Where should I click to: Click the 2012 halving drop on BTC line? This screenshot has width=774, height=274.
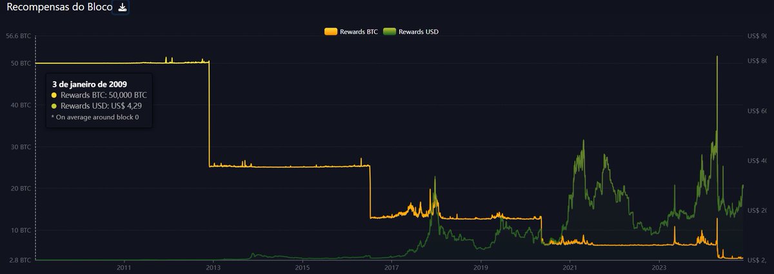coord(209,114)
